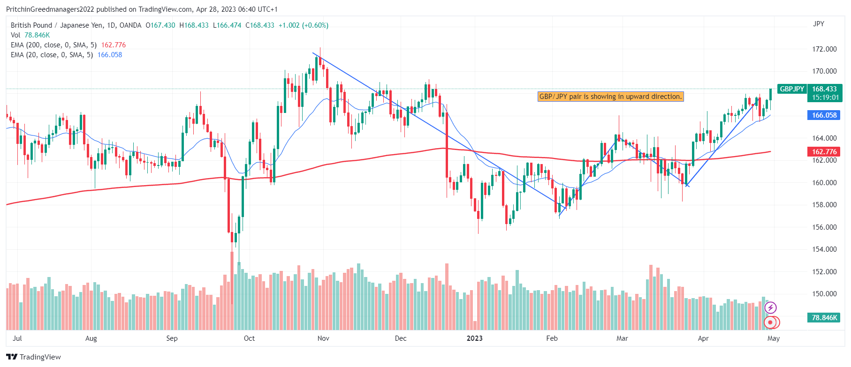Click the 156.000 price axis label
Screen dimensions: 851x367
pos(824,227)
